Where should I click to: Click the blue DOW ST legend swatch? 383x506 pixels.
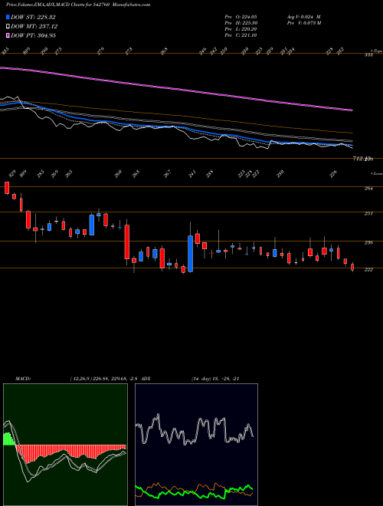8,18
